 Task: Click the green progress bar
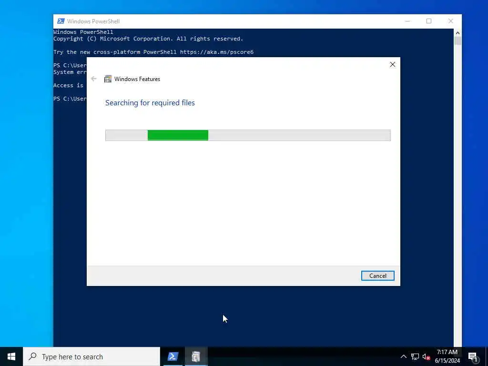pos(178,135)
